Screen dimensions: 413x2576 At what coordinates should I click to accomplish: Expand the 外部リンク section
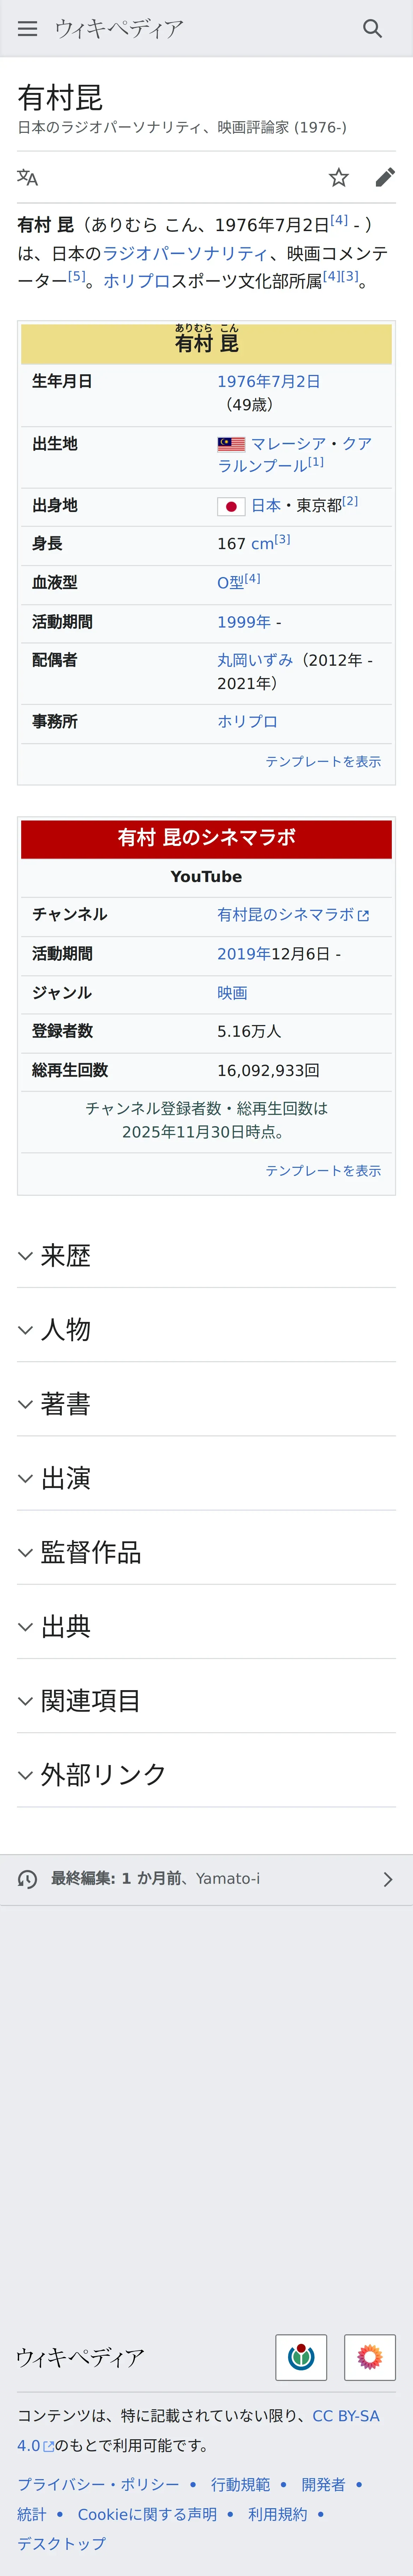(x=206, y=1775)
